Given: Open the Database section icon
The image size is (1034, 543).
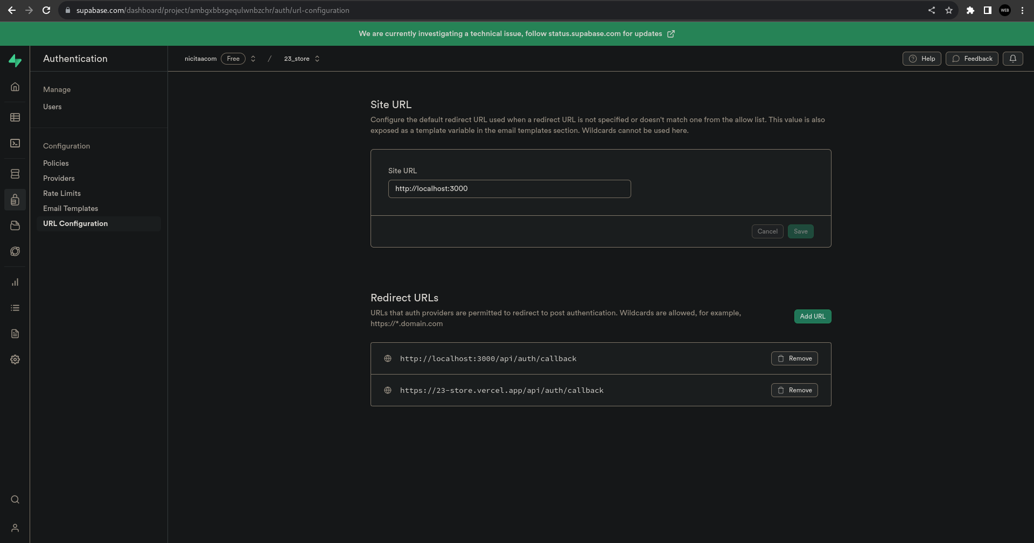Looking at the screenshot, I should pyautogui.click(x=15, y=173).
